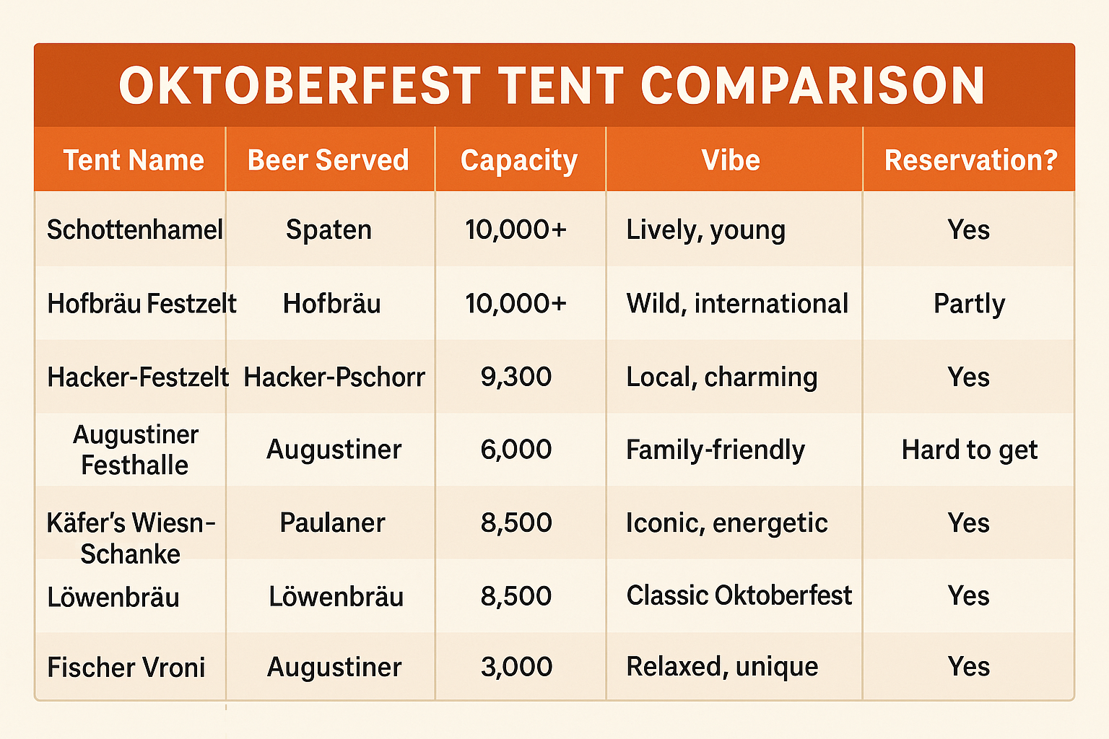The image size is (1109, 739).
Task: Click the Partly reservation cell
Action: pyautogui.click(x=970, y=305)
